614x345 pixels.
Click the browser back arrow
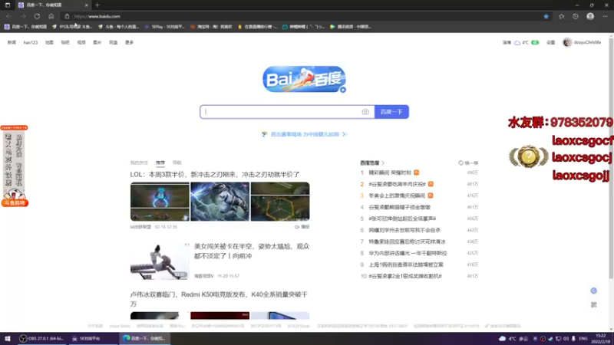(8, 16)
